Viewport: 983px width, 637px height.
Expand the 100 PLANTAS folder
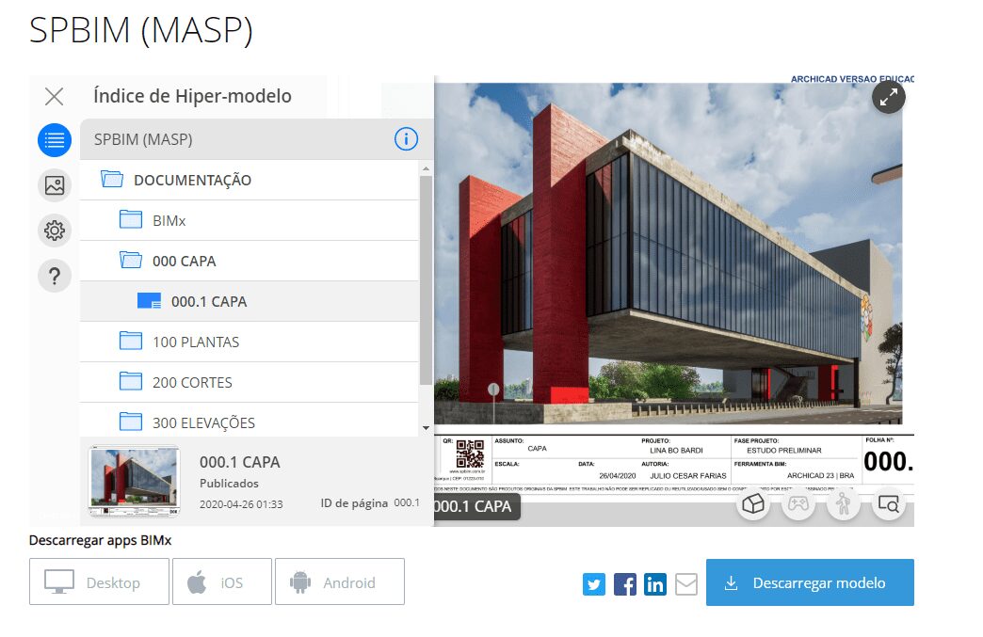(x=196, y=342)
